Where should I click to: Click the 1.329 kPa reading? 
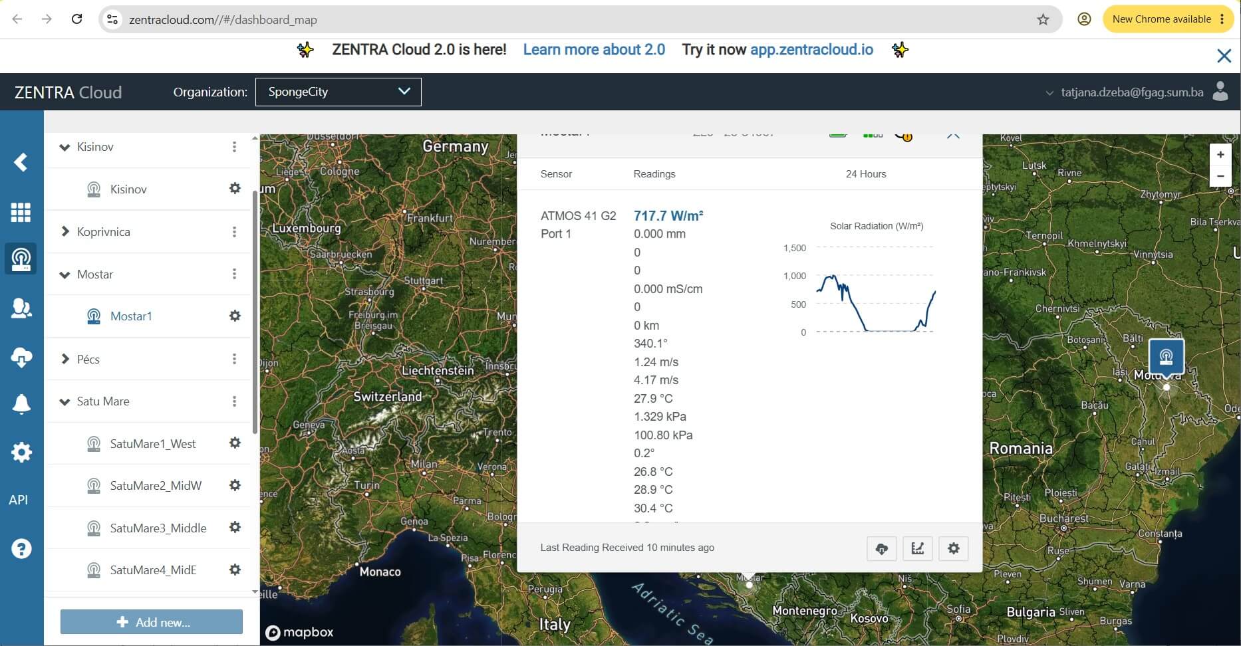click(x=660, y=417)
